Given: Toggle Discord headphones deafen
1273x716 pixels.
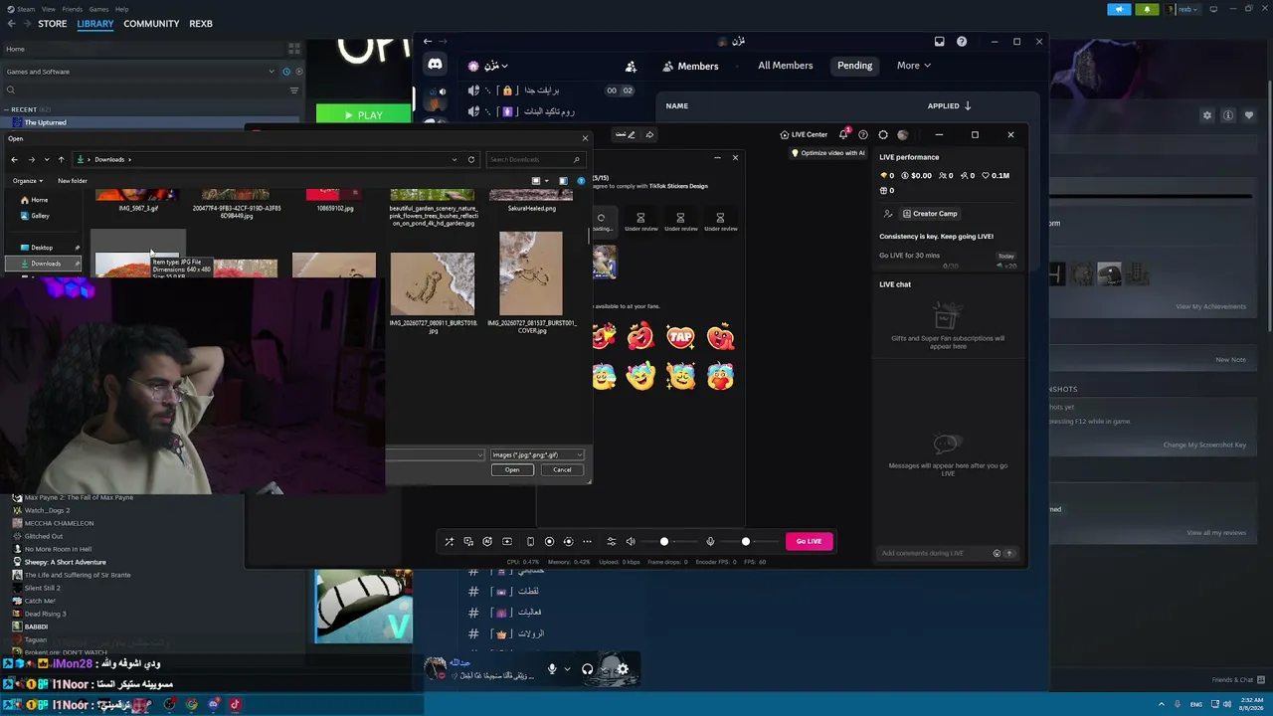Looking at the screenshot, I should (588, 669).
